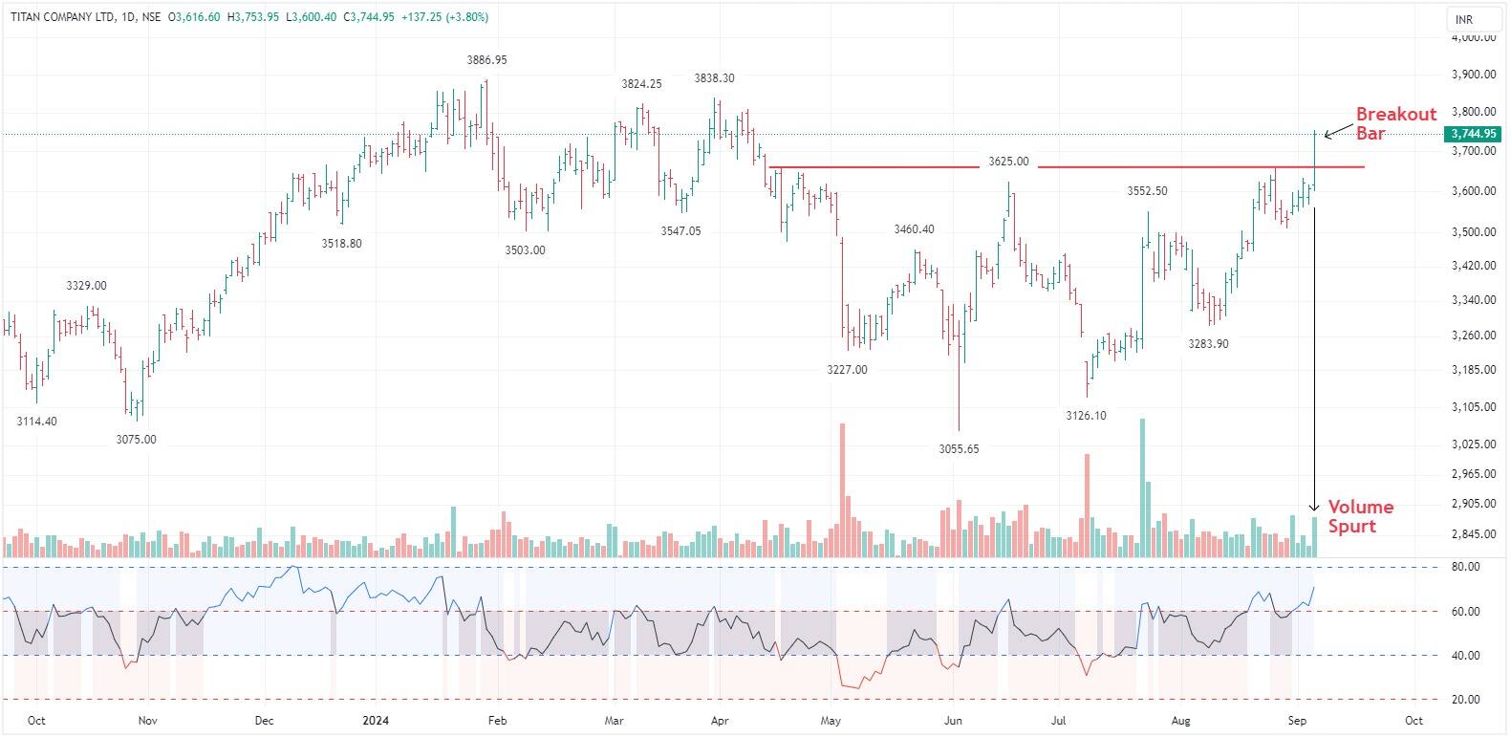This screenshot has width=1511, height=737.
Task: Click the 80.00 level on the RSI scale
Action: click(1466, 567)
